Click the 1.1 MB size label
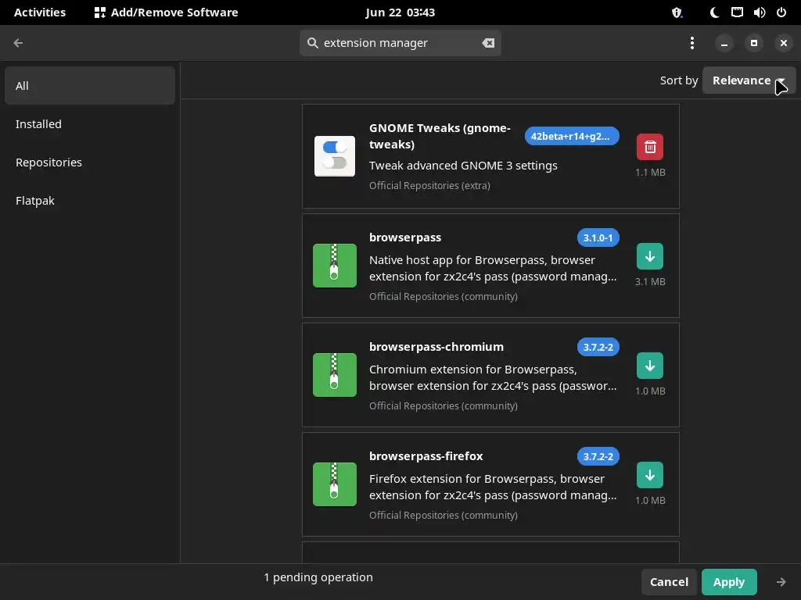Image resolution: width=801 pixels, height=600 pixels. pyautogui.click(x=650, y=173)
